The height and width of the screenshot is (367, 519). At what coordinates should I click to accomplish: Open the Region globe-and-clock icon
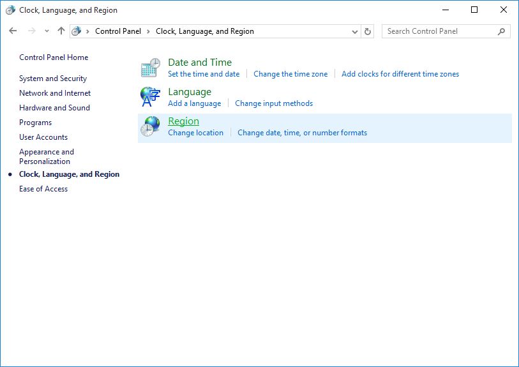[x=150, y=126]
